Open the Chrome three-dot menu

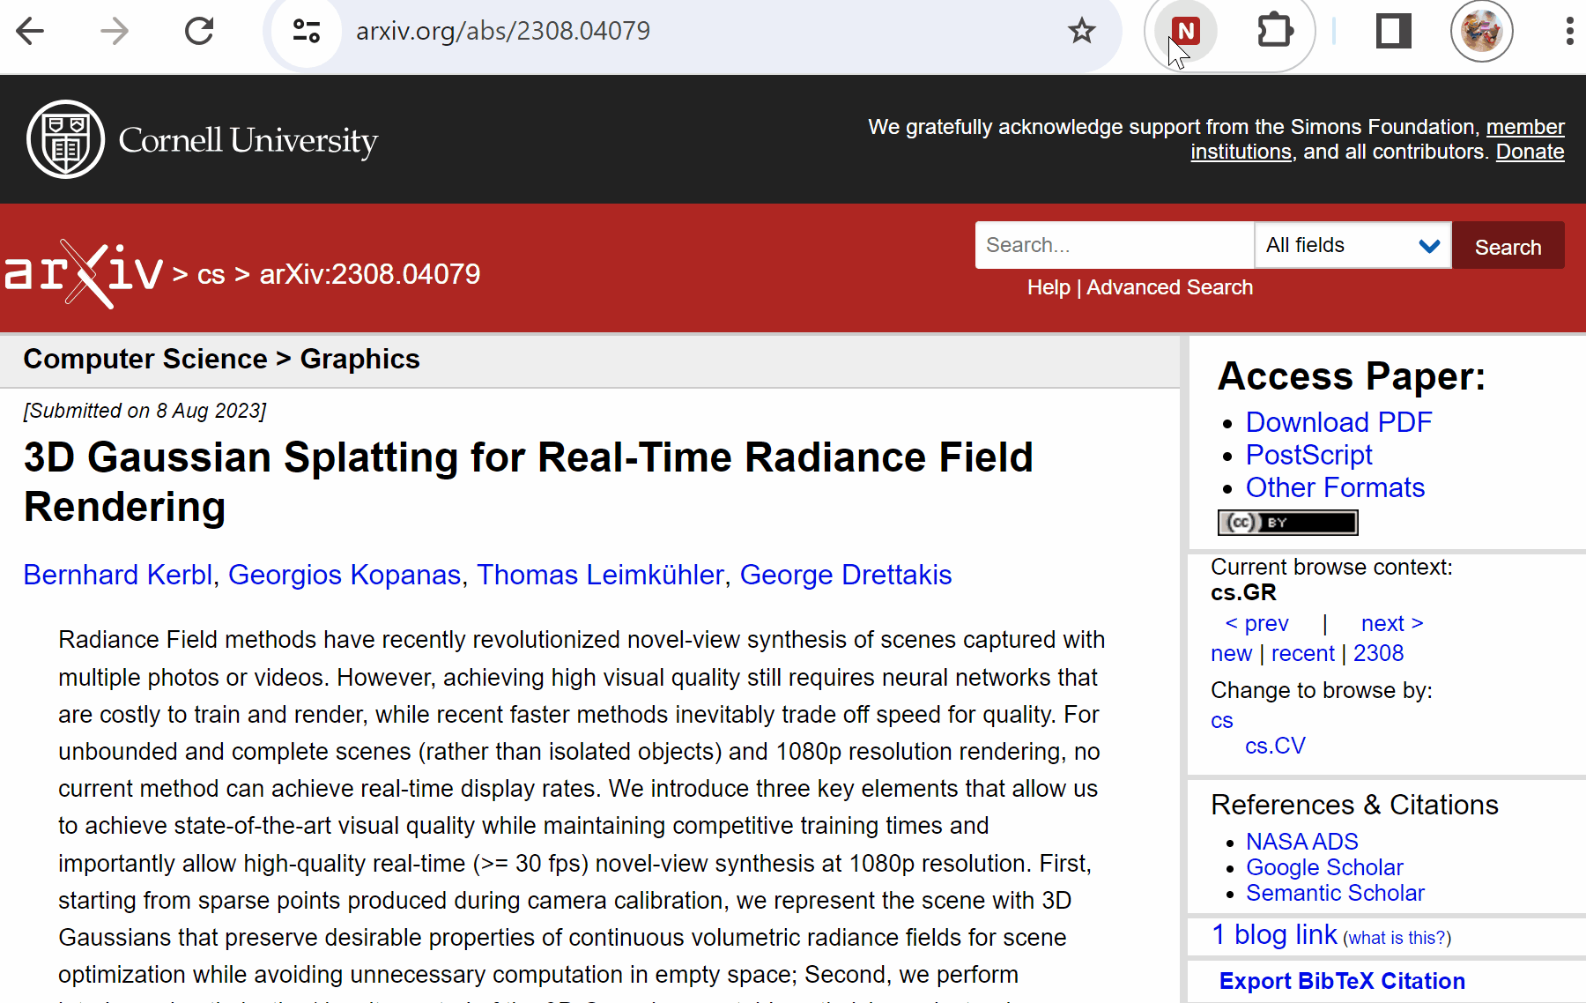pyautogui.click(x=1568, y=32)
